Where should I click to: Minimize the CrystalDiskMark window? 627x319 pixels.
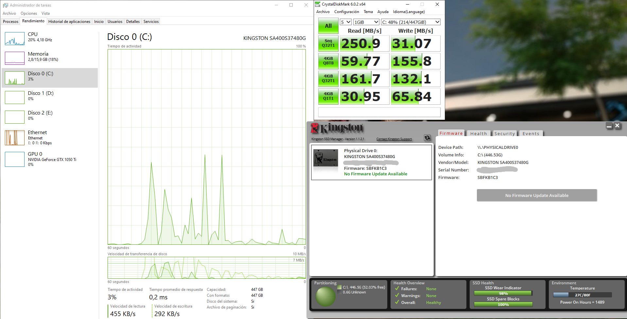click(408, 4)
